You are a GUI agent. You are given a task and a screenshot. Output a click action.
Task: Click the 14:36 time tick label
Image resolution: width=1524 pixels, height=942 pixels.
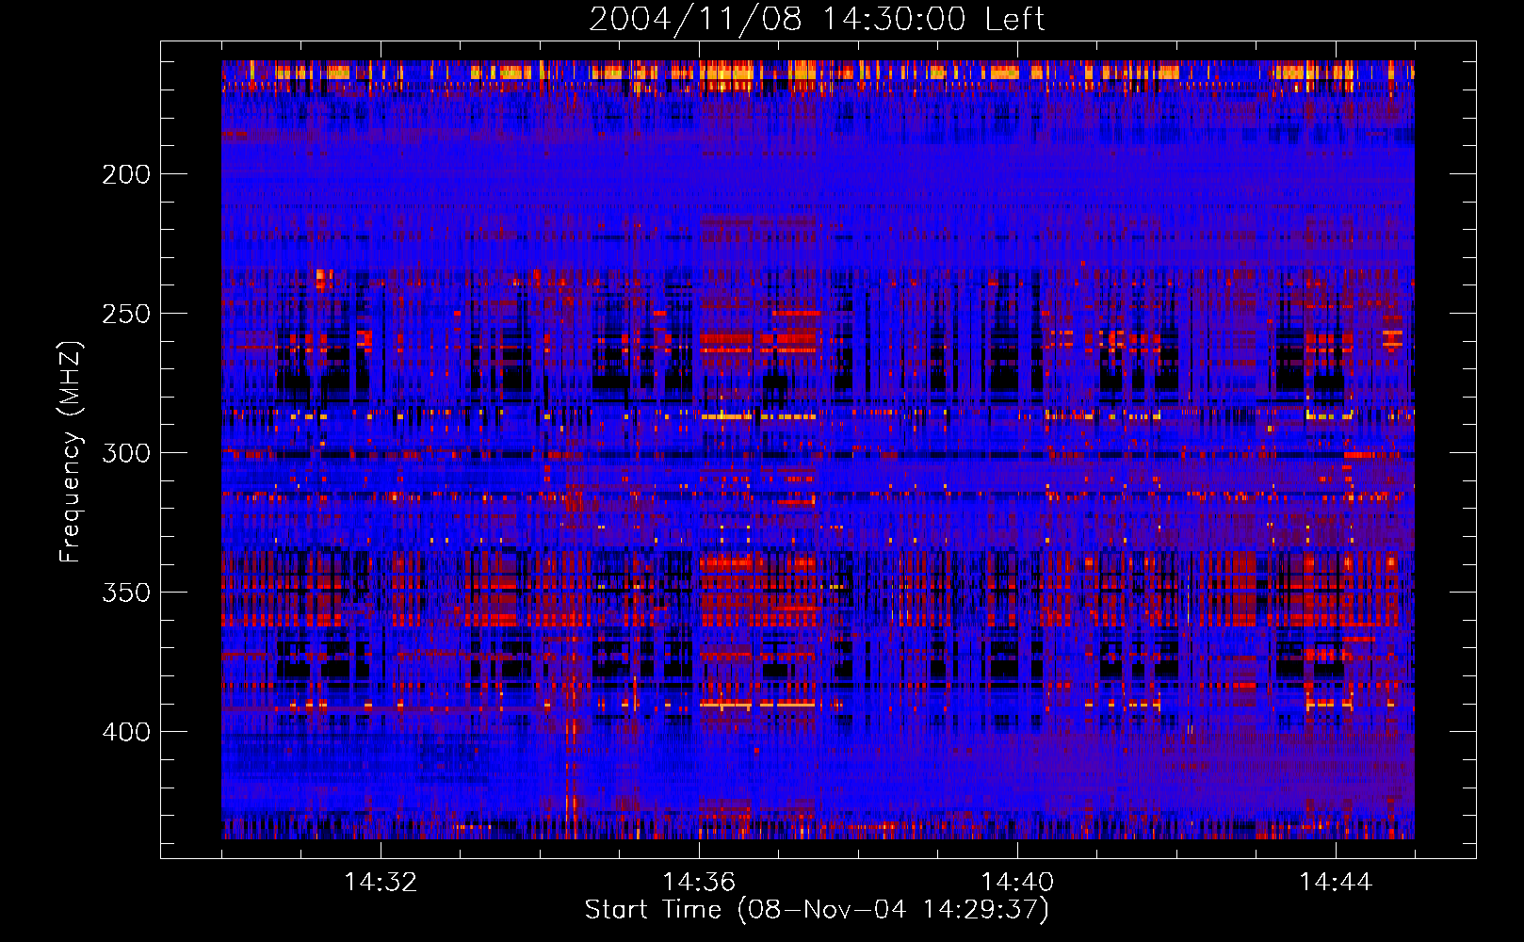699,883
